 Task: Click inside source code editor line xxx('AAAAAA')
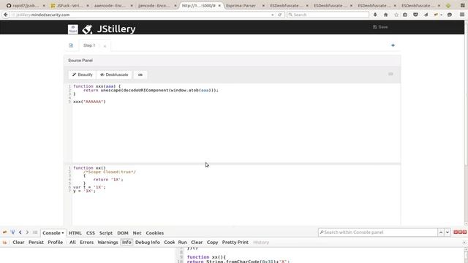point(89,102)
